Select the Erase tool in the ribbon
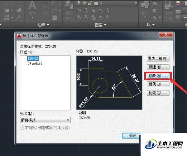 pos(19,3)
